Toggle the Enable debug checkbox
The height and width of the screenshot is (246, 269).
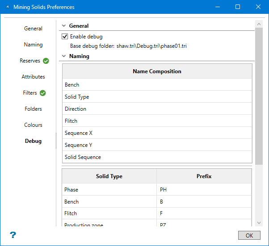click(65, 37)
